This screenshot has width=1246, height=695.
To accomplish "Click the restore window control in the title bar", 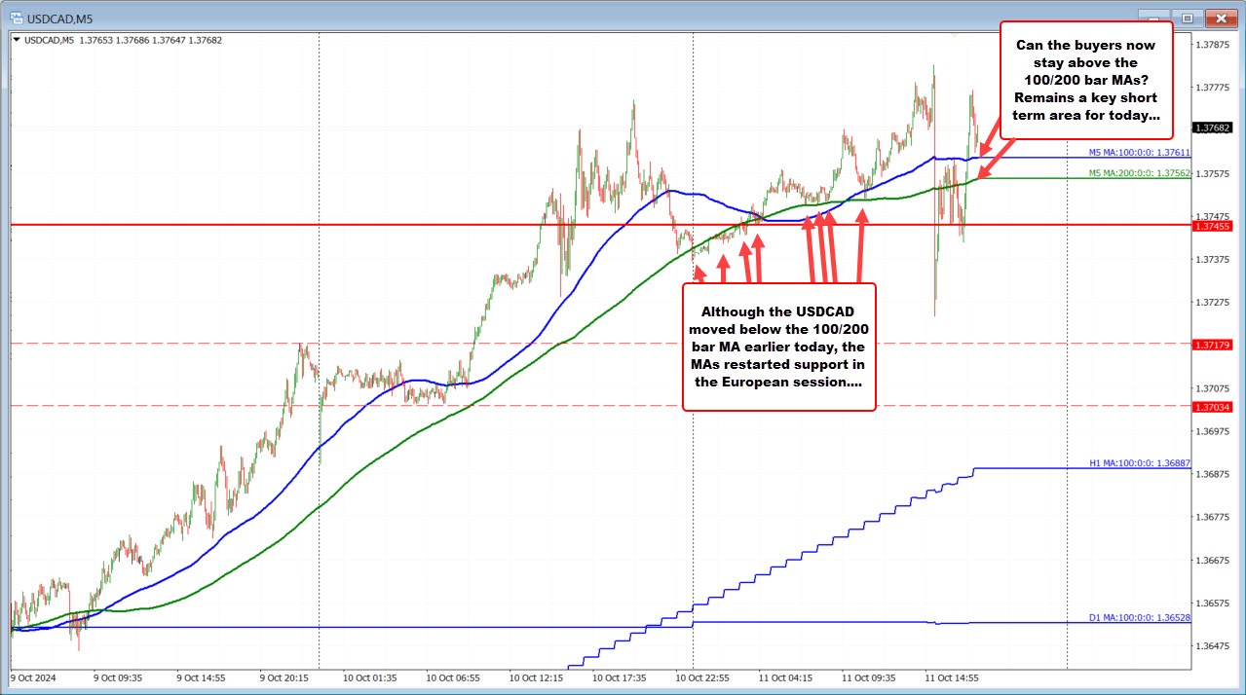I will (1188, 18).
